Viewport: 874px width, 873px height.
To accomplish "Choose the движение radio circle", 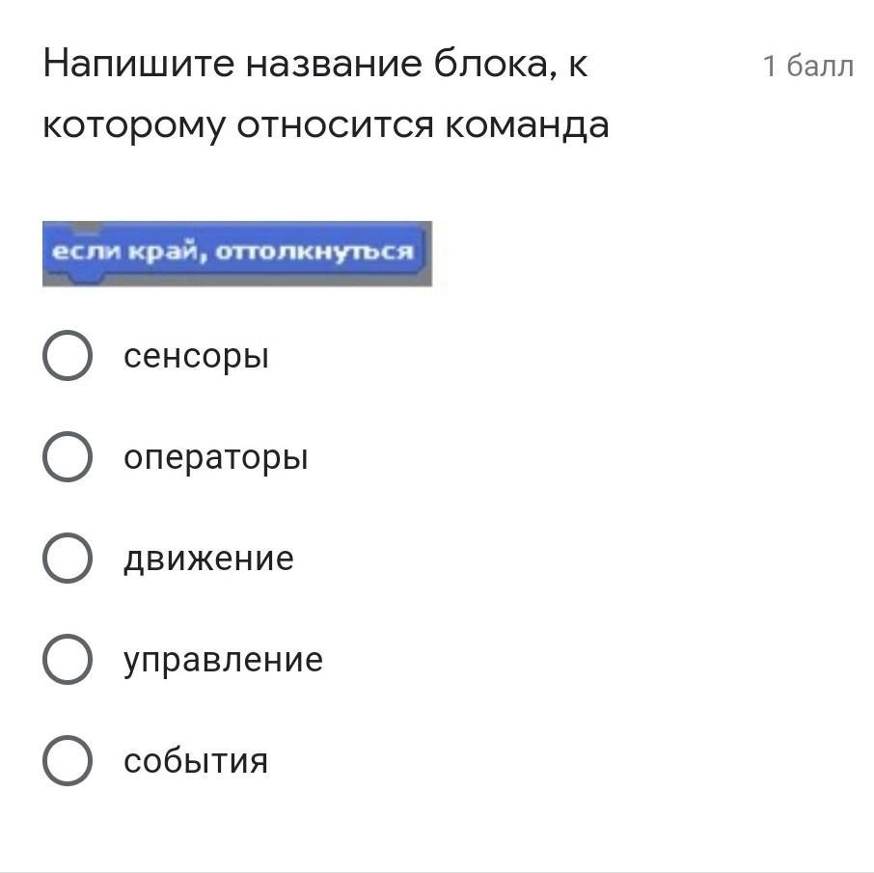I will tap(68, 558).
